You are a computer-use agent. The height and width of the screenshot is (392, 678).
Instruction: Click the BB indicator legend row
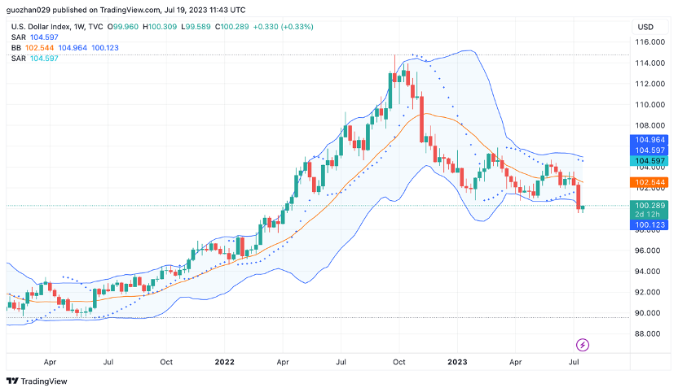point(65,48)
